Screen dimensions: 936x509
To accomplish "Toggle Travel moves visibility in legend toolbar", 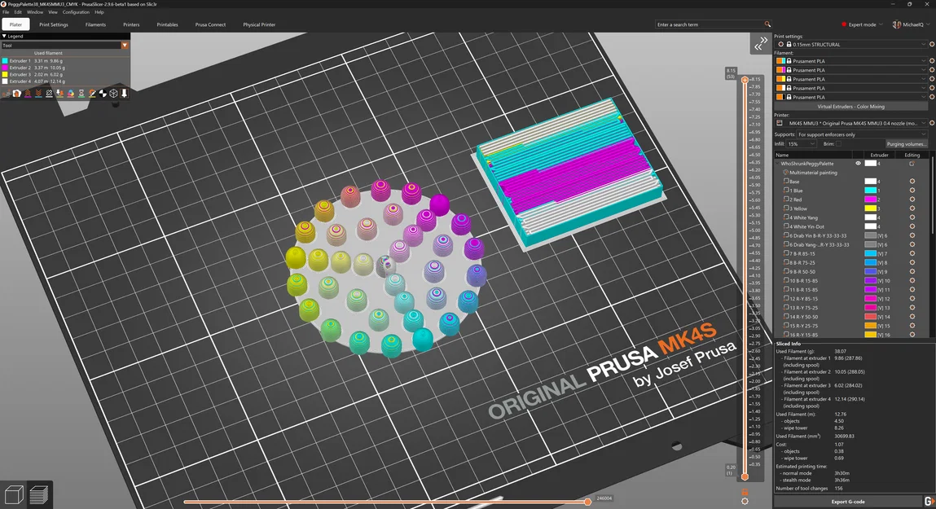I will pyautogui.click(x=7, y=94).
